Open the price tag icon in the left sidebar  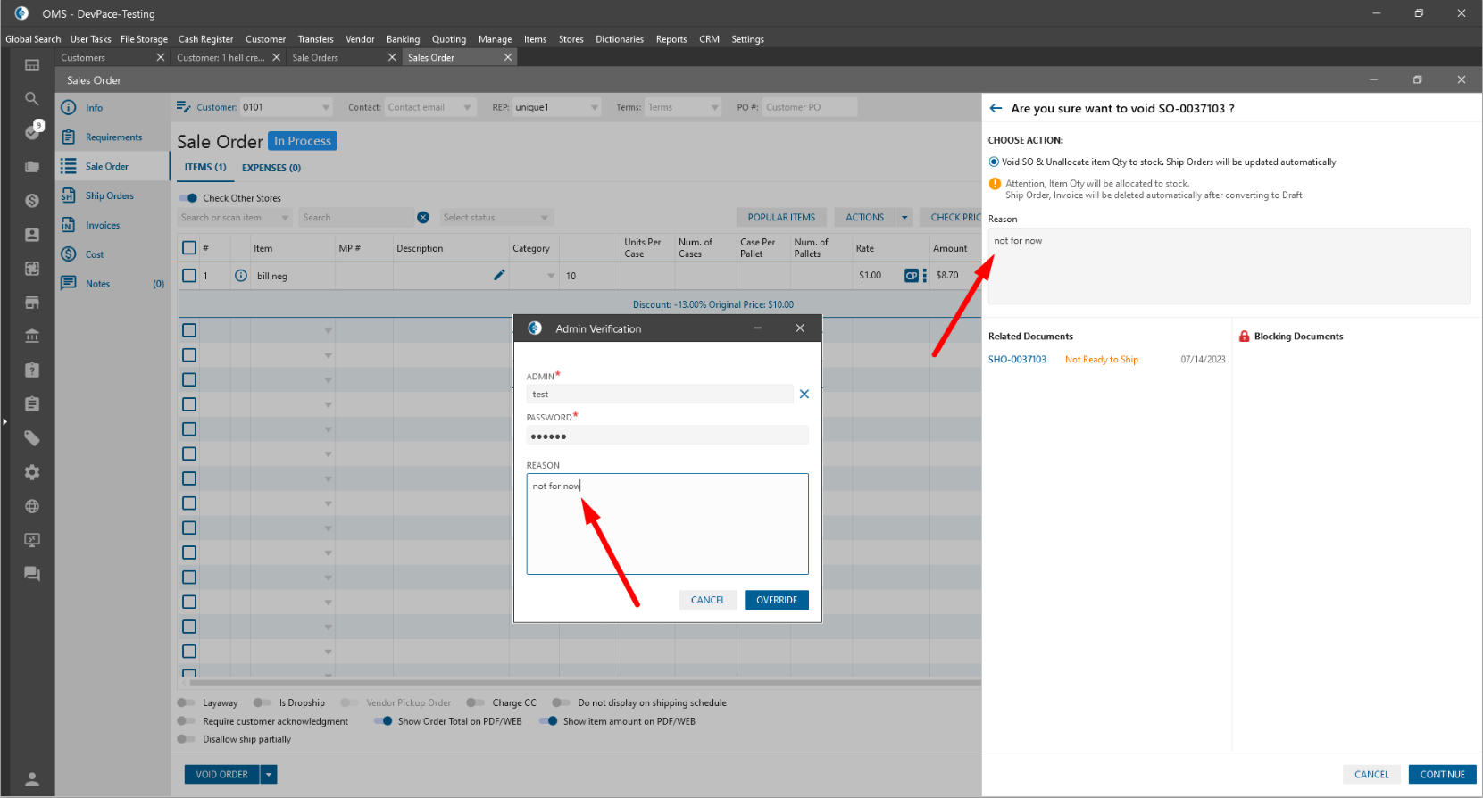click(32, 438)
